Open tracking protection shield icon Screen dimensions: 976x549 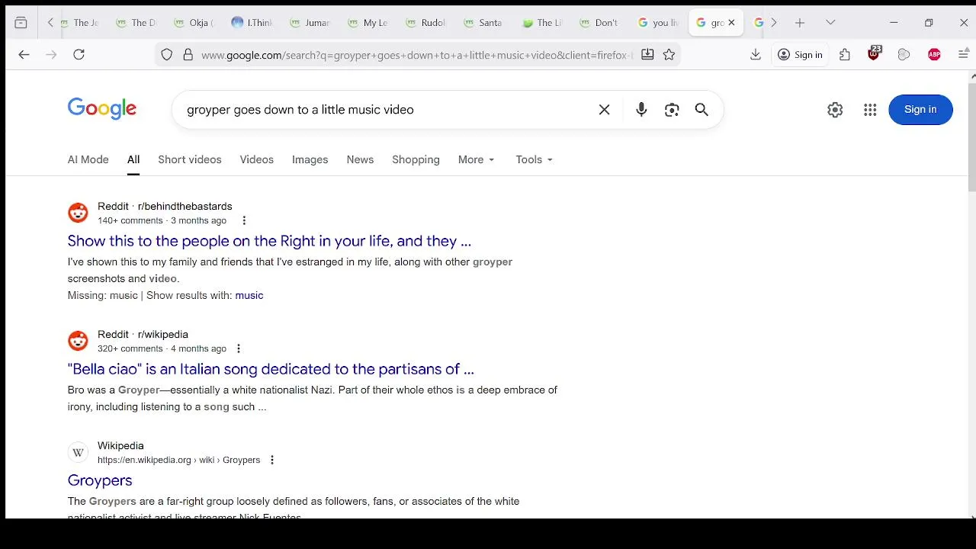coord(167,55)
